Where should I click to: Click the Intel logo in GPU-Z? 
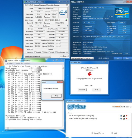point(63,12)
